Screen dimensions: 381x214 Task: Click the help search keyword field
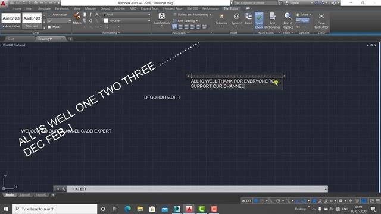click(255, 3)
